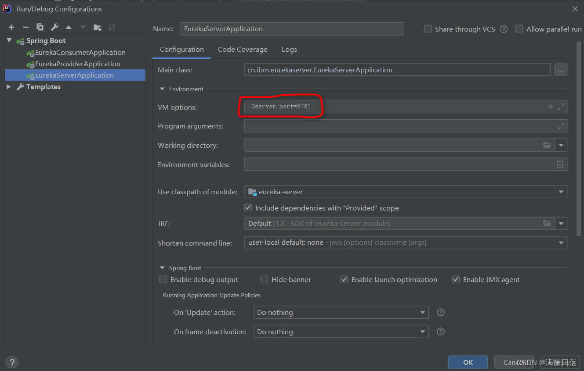Click the OK button
The image size is (584, 371).
point(468,362)
